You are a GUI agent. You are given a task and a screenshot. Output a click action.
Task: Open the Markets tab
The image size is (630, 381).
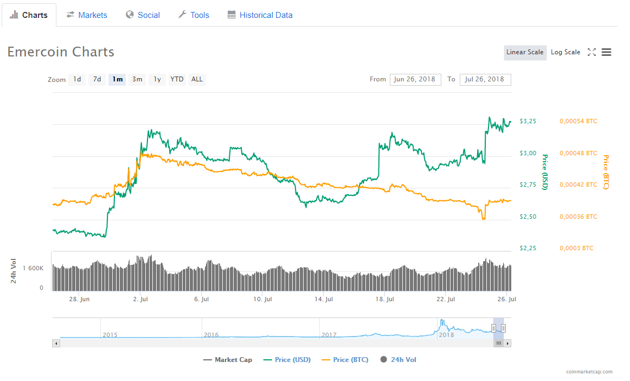(87, 15)
